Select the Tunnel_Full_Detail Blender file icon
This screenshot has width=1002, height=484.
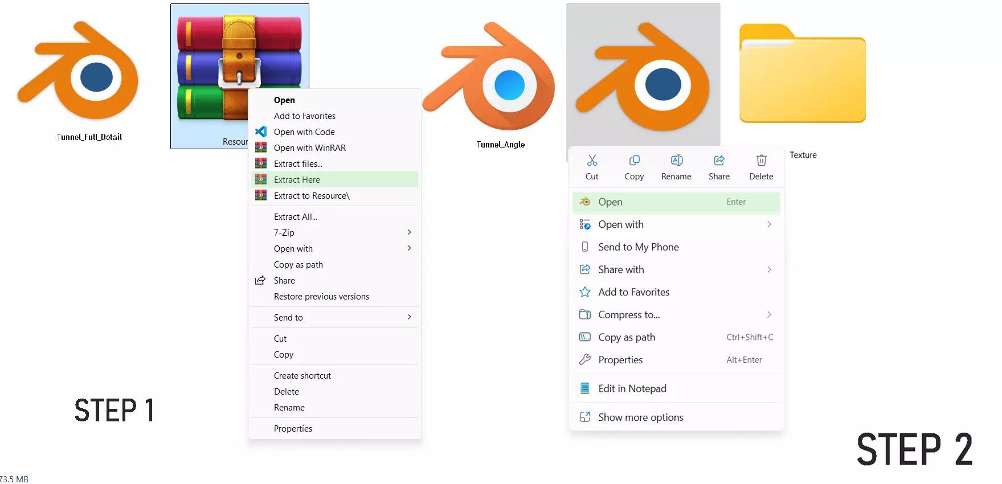tap(78, 70)
